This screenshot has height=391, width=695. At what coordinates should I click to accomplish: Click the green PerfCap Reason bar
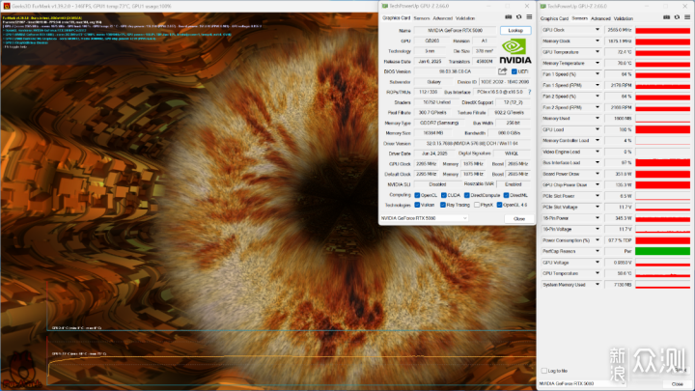click(x=662, y=251)
